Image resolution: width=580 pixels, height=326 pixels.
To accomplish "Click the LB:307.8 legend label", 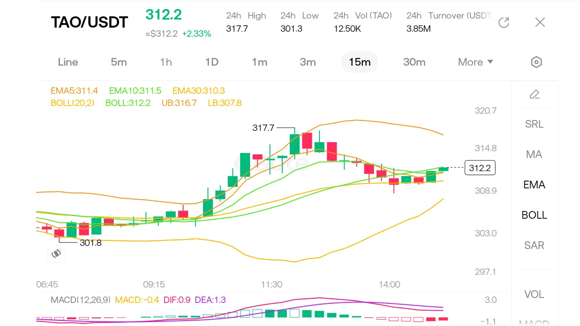I will [x=225, y=103].
